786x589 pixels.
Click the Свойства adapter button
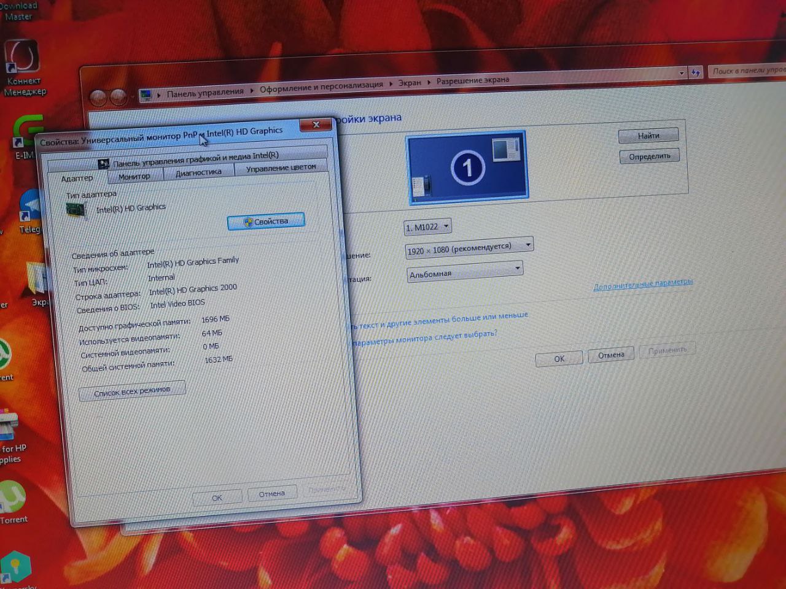[266, 221]
